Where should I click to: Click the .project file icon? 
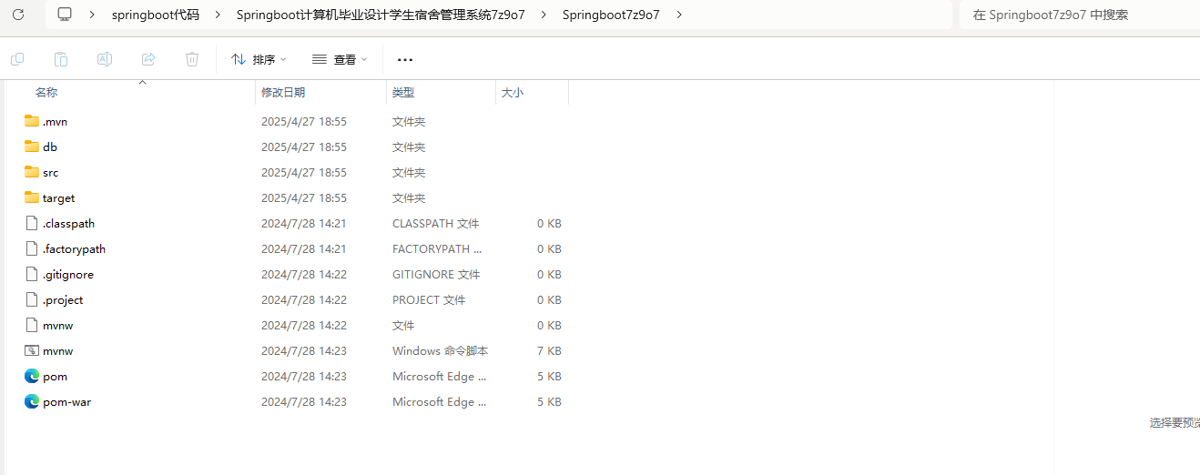point(32,299)
